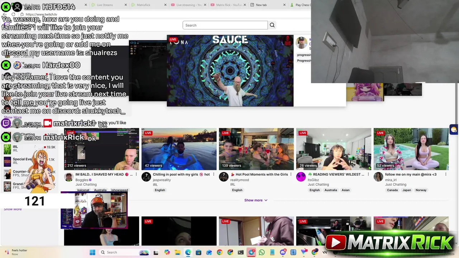This screenshot has width=459, height=258.
Task: Open Microsoft Store from the taskbar
Action: [x=198, y=252]
